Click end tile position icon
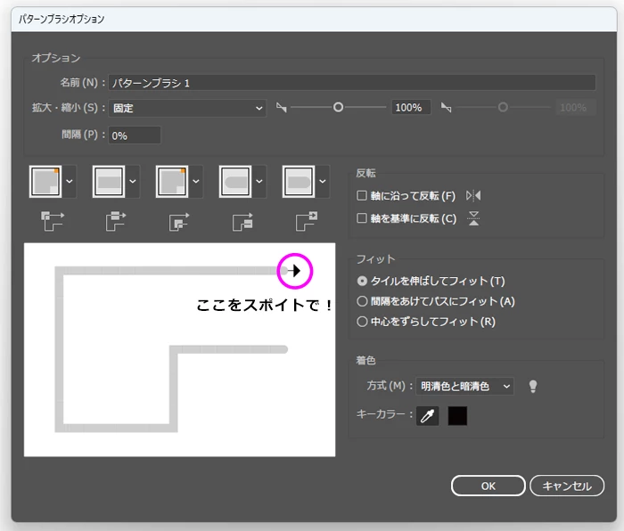Viewport: 624px width, 531px height. coord(307,221)
